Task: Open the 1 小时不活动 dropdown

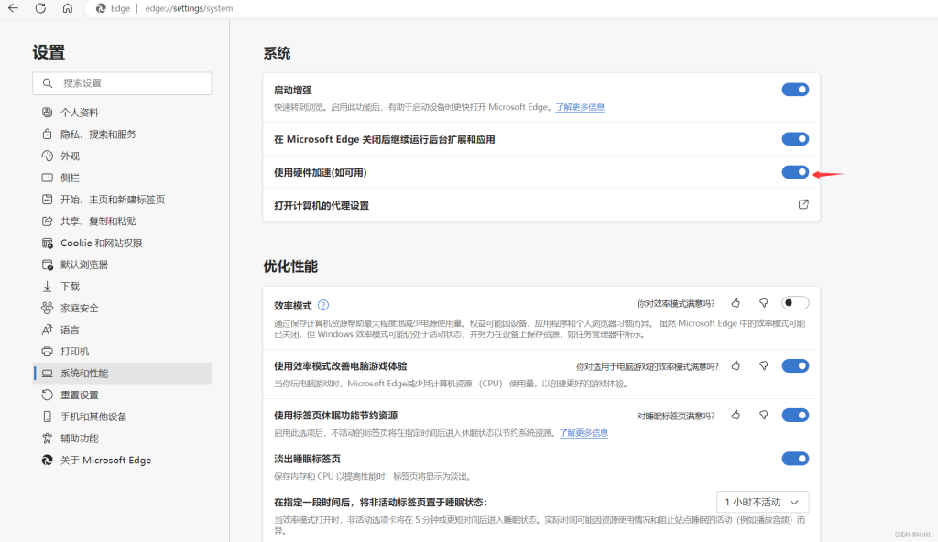Action: [x=763, y=502]
